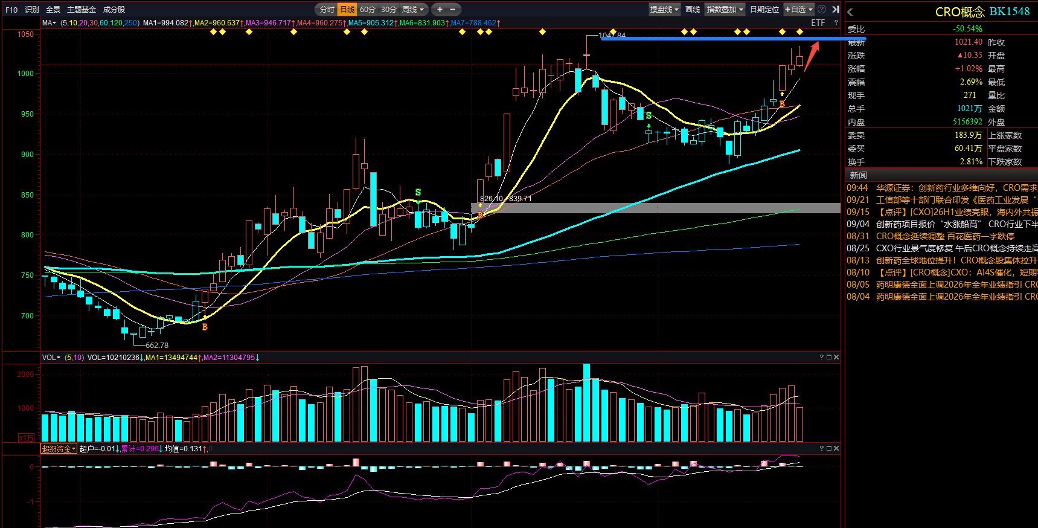
Task: Open the VOL indicator dropdown
Action: (x=51, y=358)
